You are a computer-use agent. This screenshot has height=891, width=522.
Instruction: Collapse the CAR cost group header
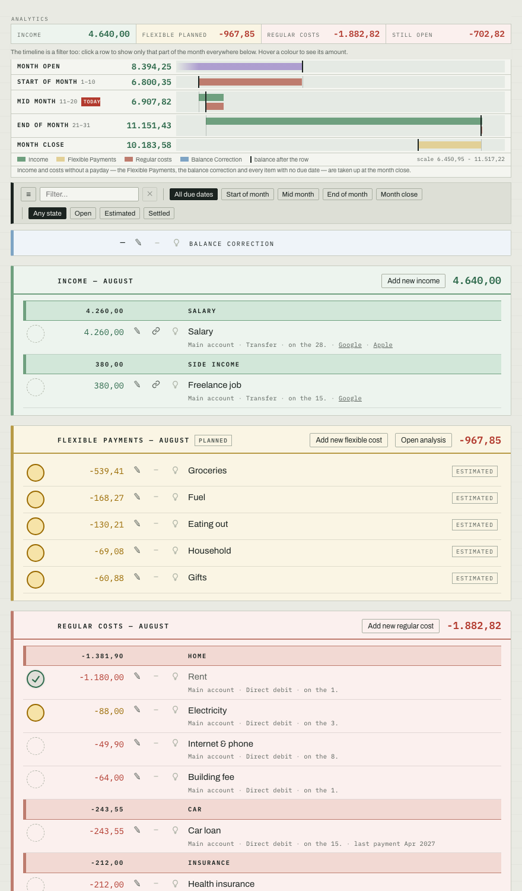pyautogui.click(x=262, y=809)
